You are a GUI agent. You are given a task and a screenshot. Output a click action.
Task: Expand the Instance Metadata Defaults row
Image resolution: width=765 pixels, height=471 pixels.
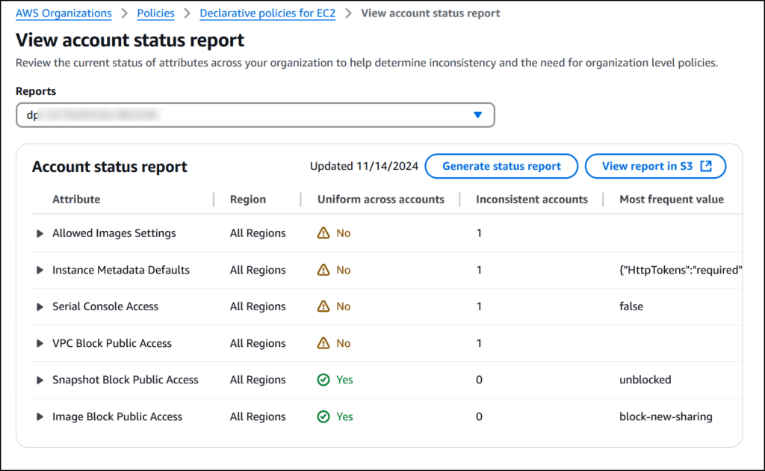[40, 269]
